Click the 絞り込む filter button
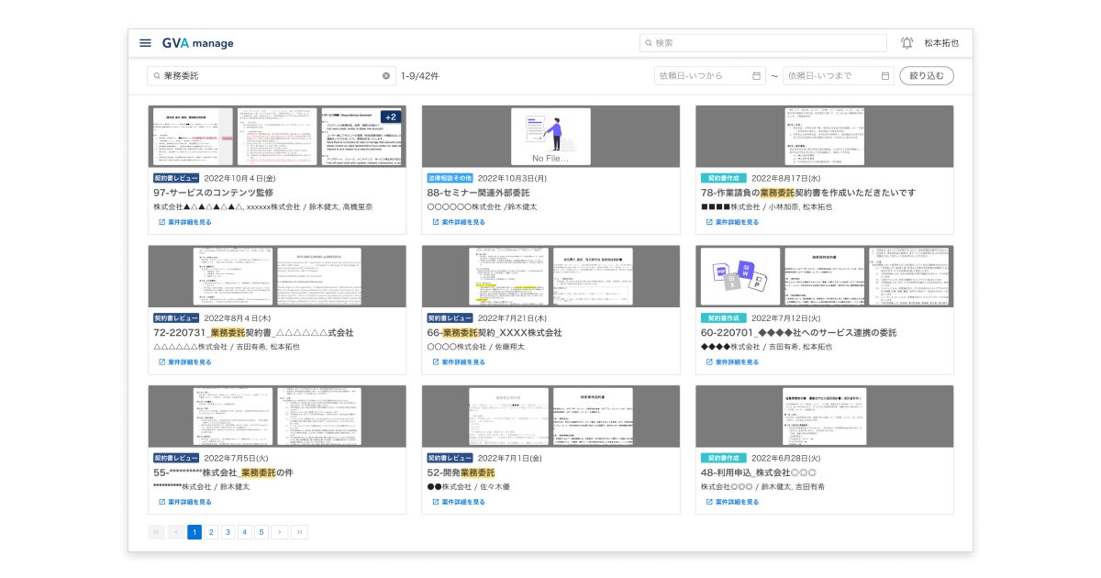The height and width of the screenshot is (578, 1101). tap(927, 76)
